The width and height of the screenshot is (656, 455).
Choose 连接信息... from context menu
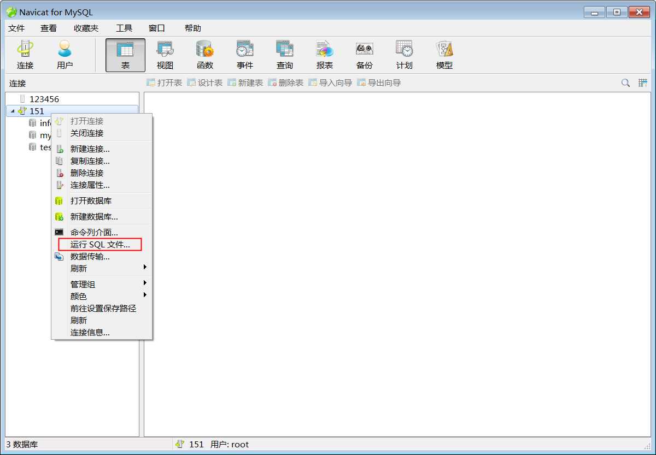pyautogui.click(x=102, y=333)
